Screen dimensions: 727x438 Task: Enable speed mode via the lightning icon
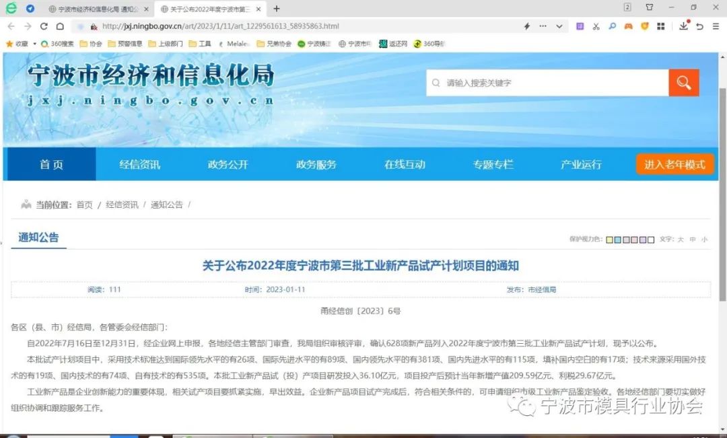coord(528,26)
